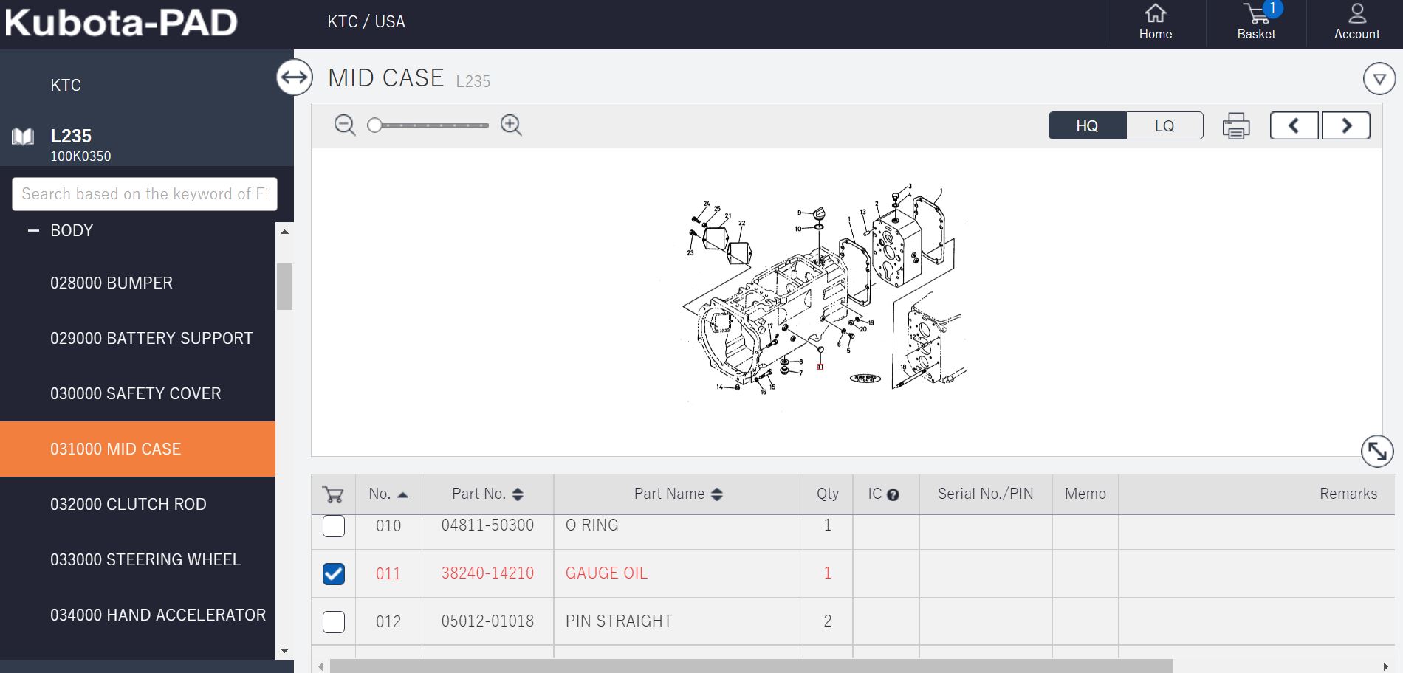Screen dimensions: 1403x673
Task: Click the L235 model title
Action: pos(71,137)
